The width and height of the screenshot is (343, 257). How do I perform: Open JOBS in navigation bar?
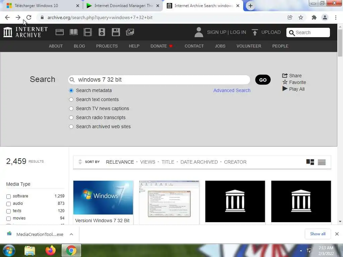(x=220, y=46)
